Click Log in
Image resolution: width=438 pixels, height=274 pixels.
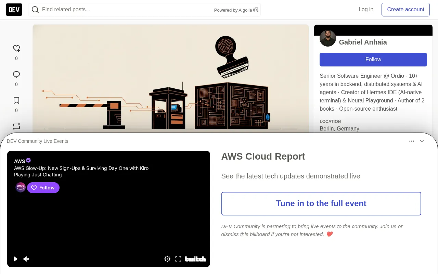pos(366,10)
